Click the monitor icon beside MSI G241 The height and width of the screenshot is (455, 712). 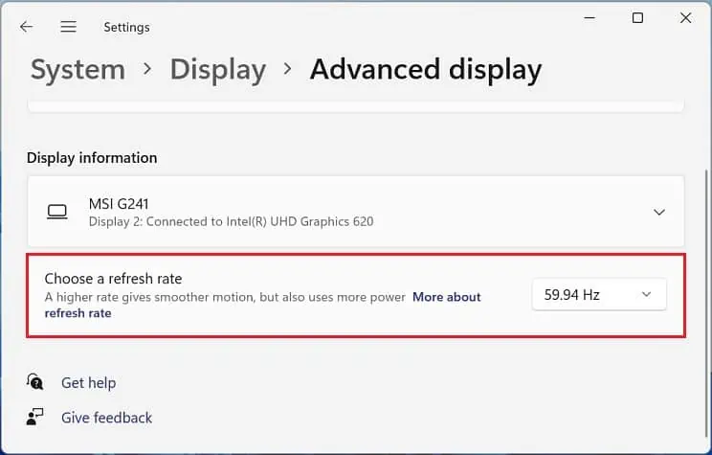[x=57, y=212]
